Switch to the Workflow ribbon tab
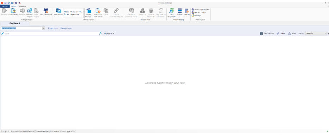The image size is (329, 136). (23, 6)
